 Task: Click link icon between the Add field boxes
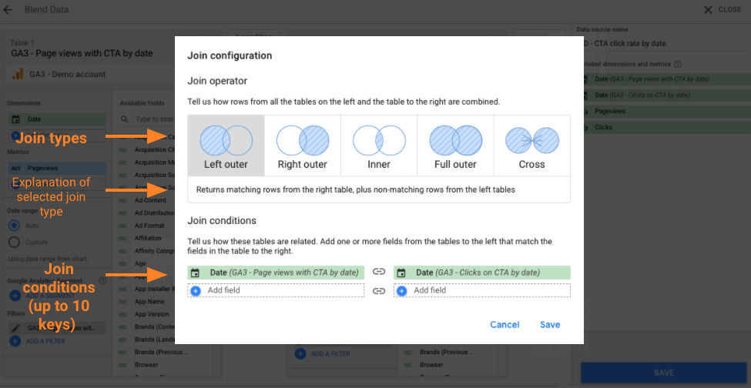(379, 290)
